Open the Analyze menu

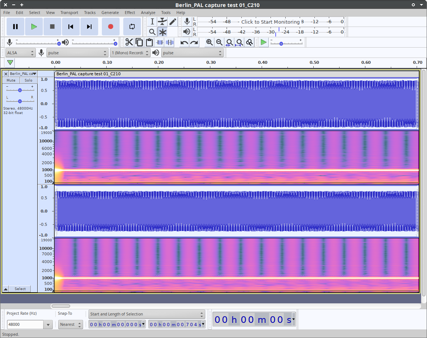[x=148, y=13]
